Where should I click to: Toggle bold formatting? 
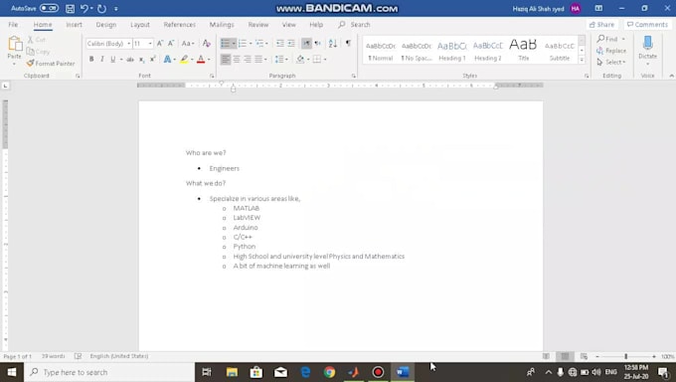point(91,59)
